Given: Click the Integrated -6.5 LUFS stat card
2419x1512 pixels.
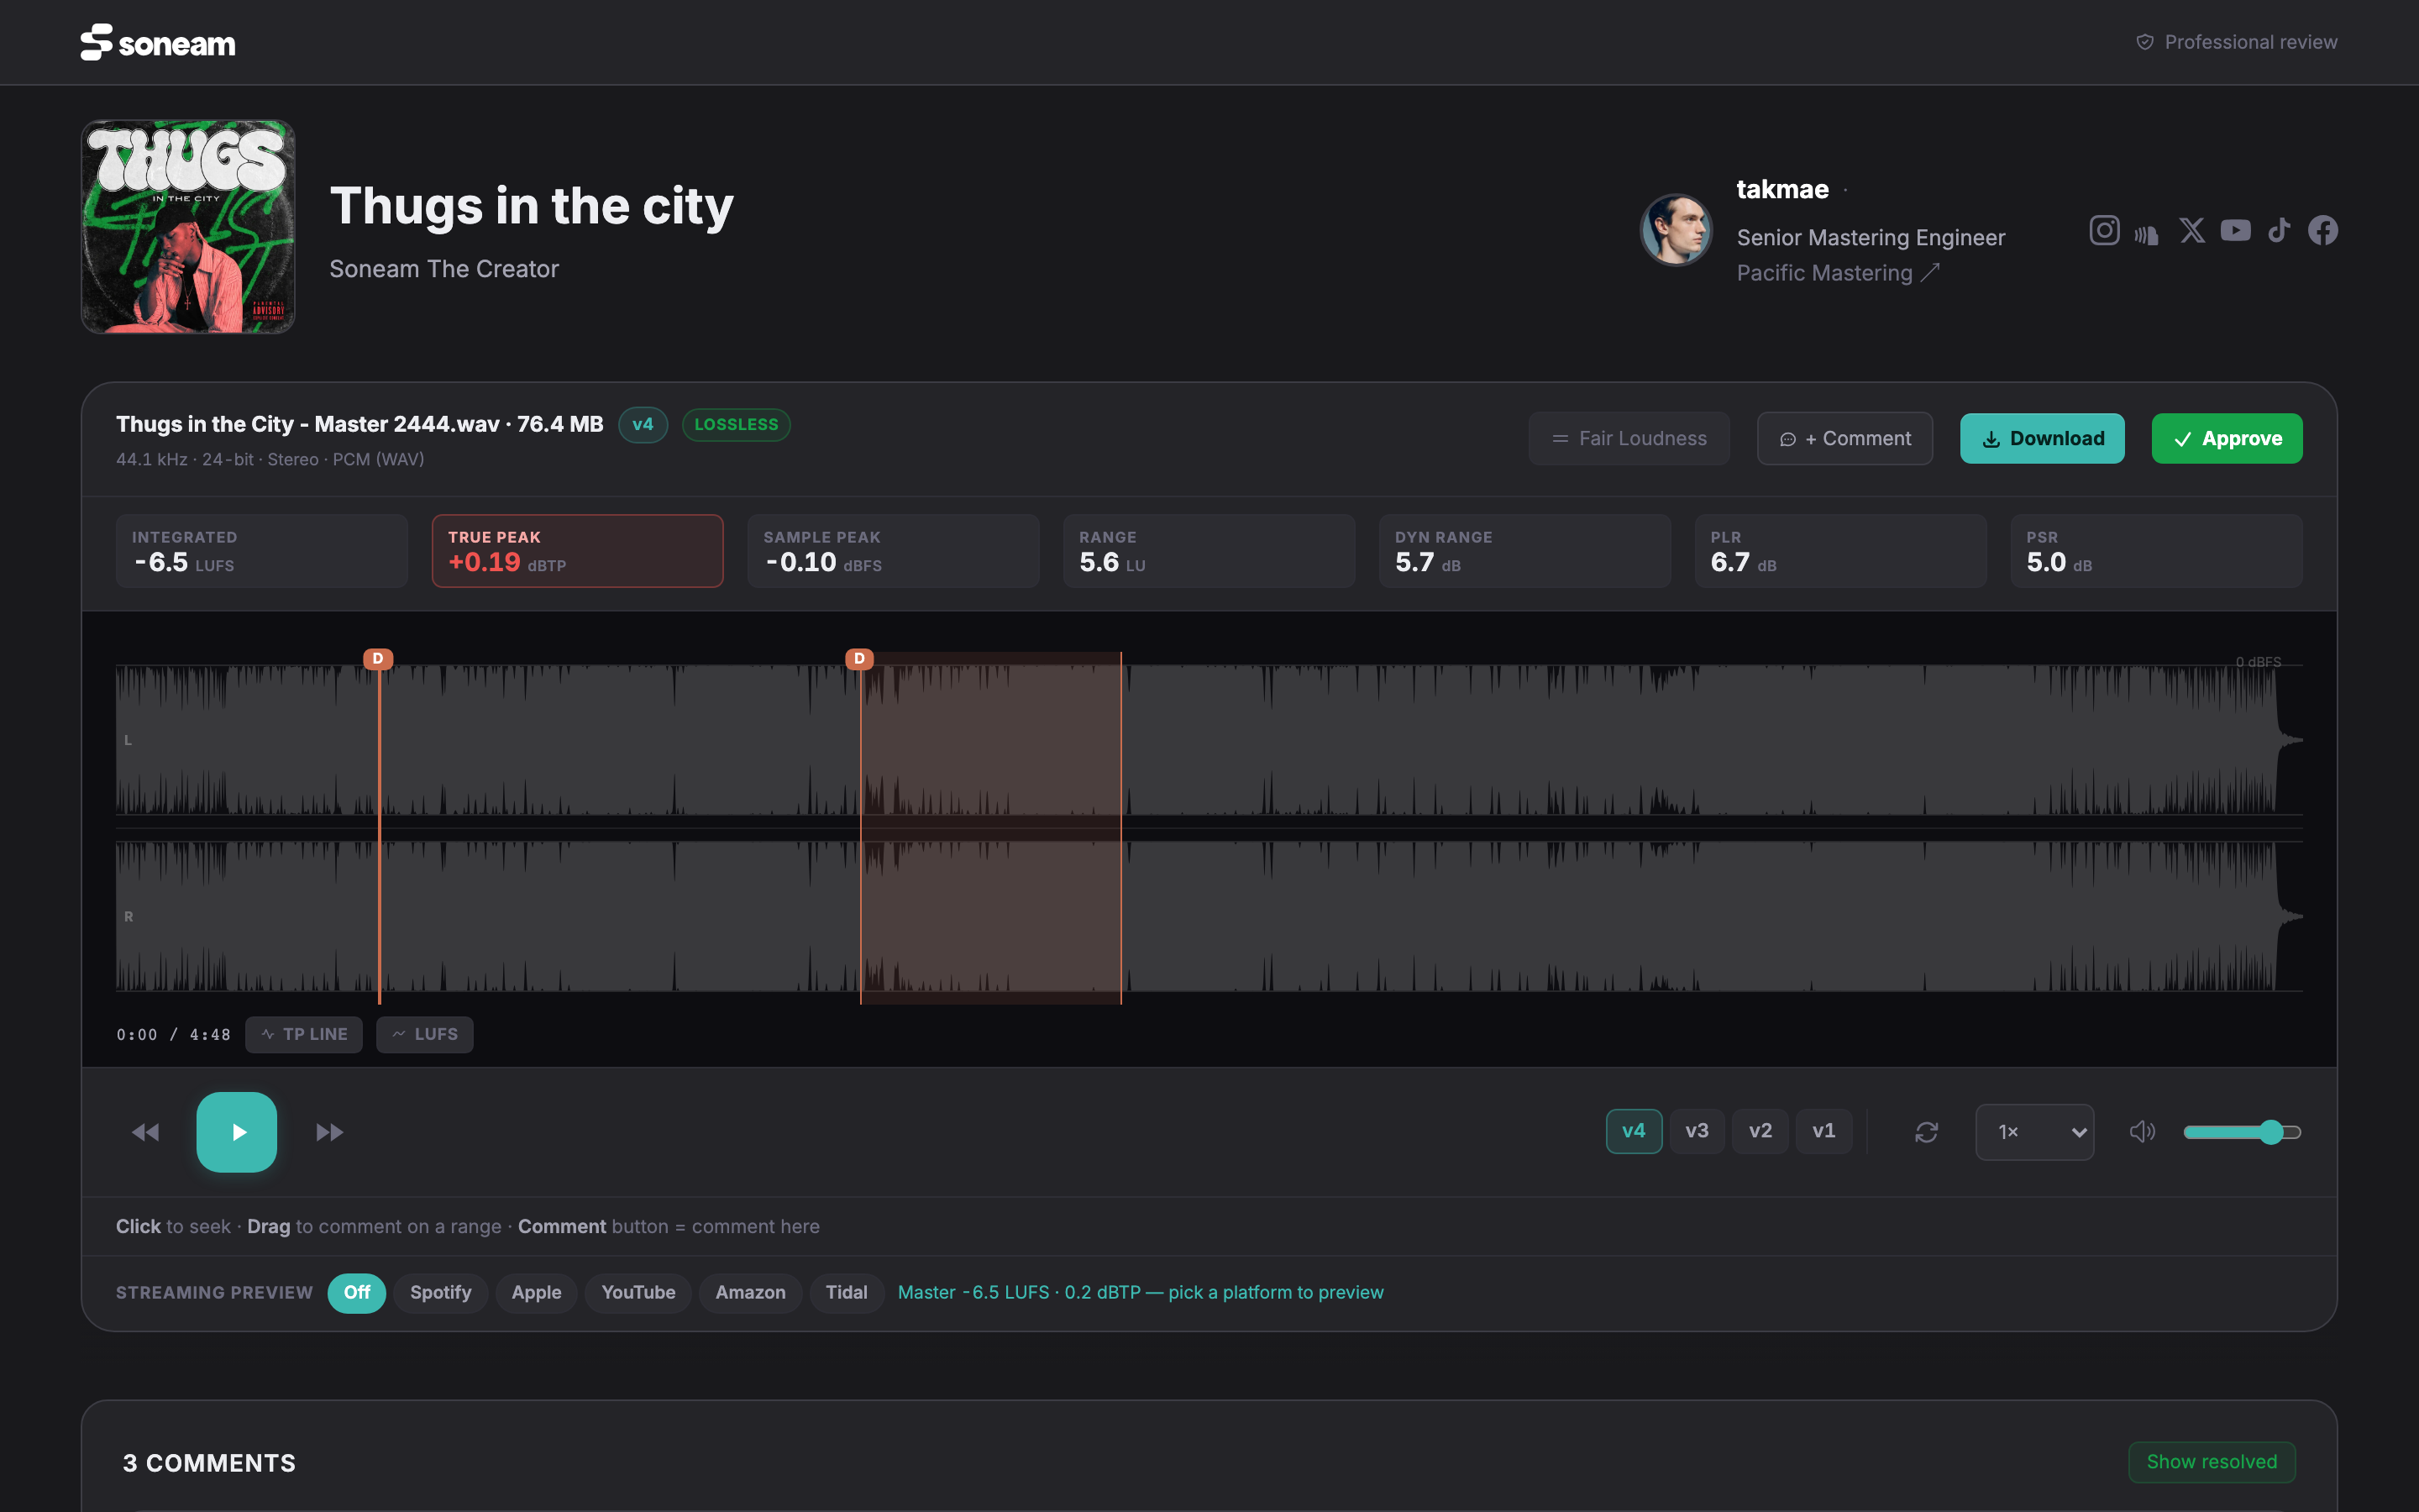Looking at the screenshot, I should pos(262,551).
